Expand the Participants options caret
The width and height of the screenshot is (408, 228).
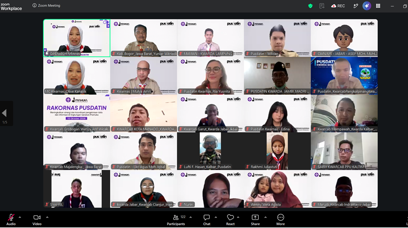pos(190,217)
